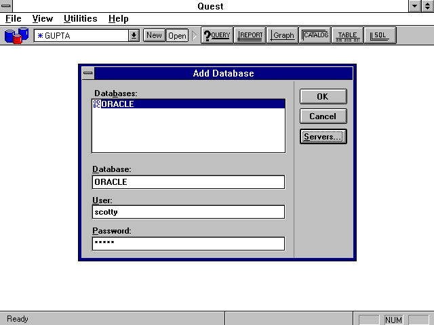Viewport: 434px width, 325px height.
Task: Click the Table toolbar icon
Action: point(347,35)
